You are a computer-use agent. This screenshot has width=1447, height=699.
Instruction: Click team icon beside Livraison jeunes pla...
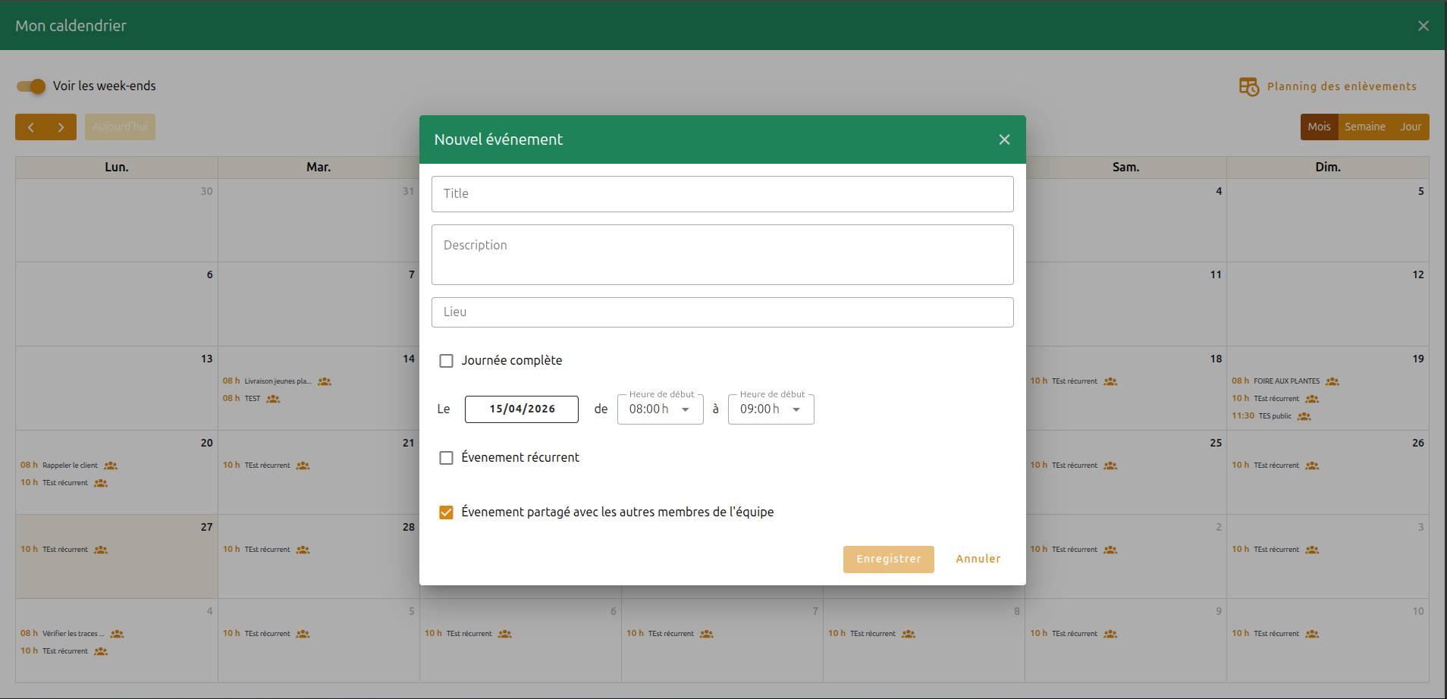point(325,381)
